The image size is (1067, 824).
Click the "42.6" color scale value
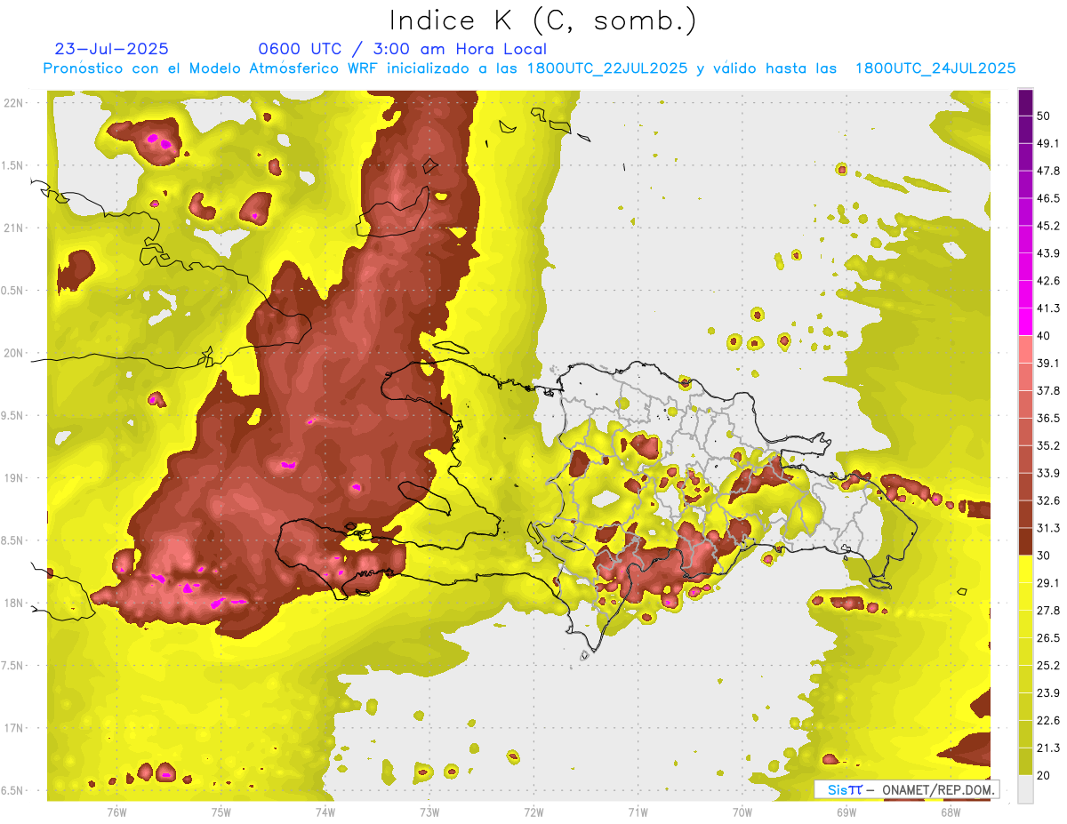(x=1048, y=281)
